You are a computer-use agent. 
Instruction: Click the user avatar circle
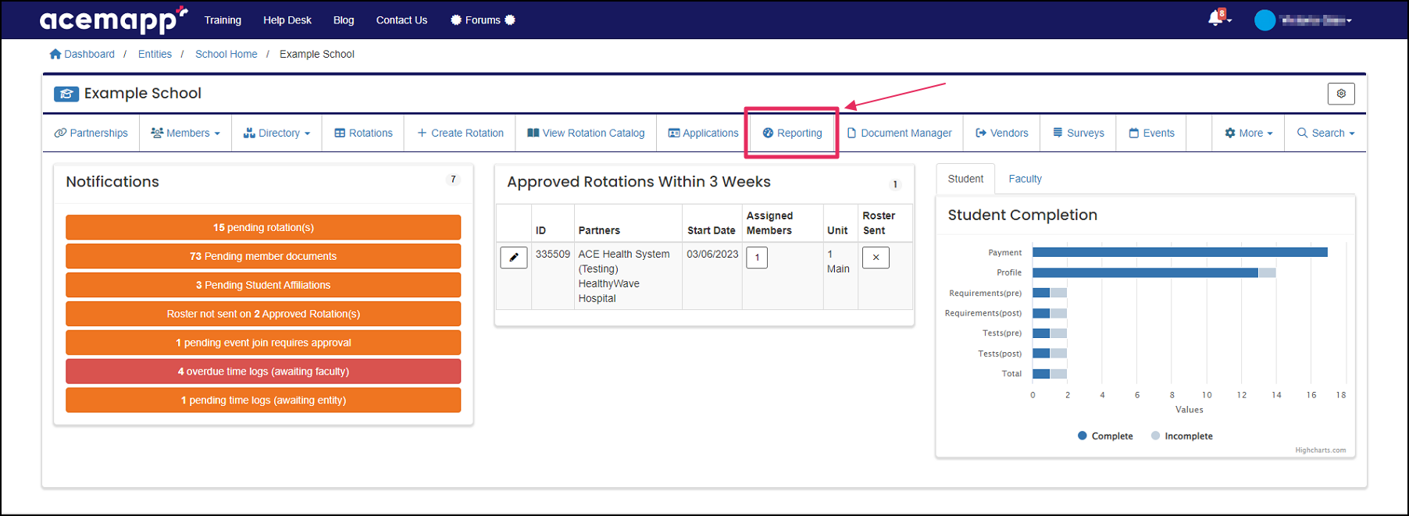1265,20
